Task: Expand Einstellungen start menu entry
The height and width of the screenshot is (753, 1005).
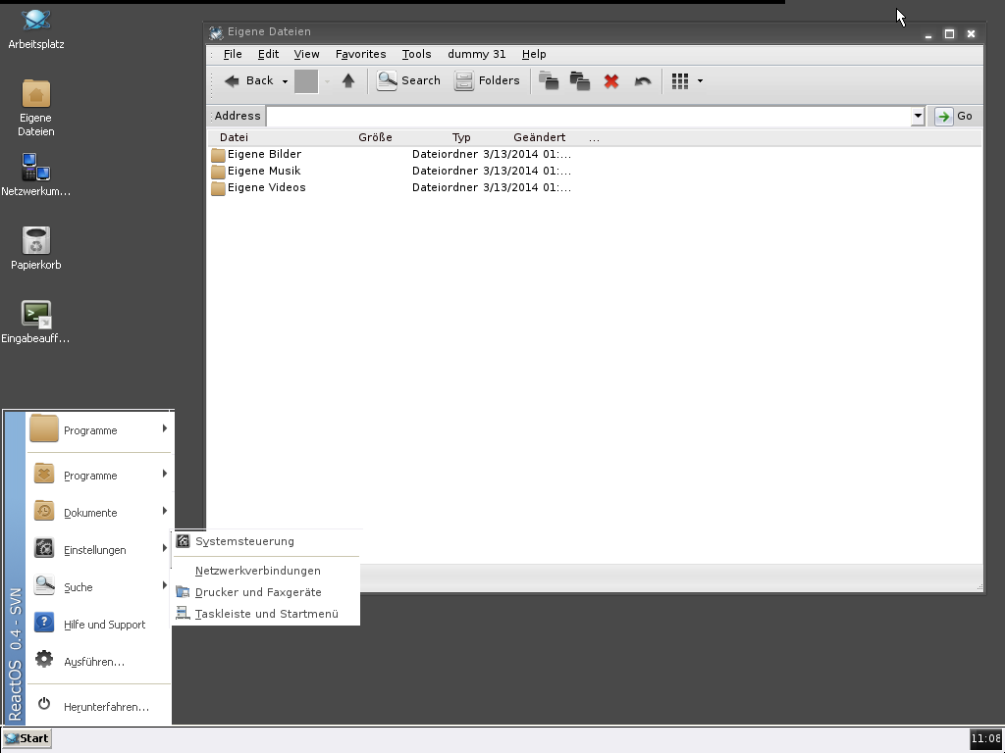Action: tap(99, 549)
